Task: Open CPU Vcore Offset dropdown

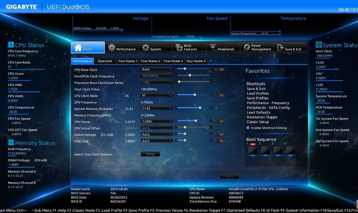Action: point(156,128)
